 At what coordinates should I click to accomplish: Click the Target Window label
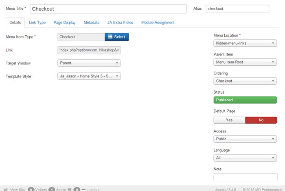pyautogui.click(x=18, y=63)
